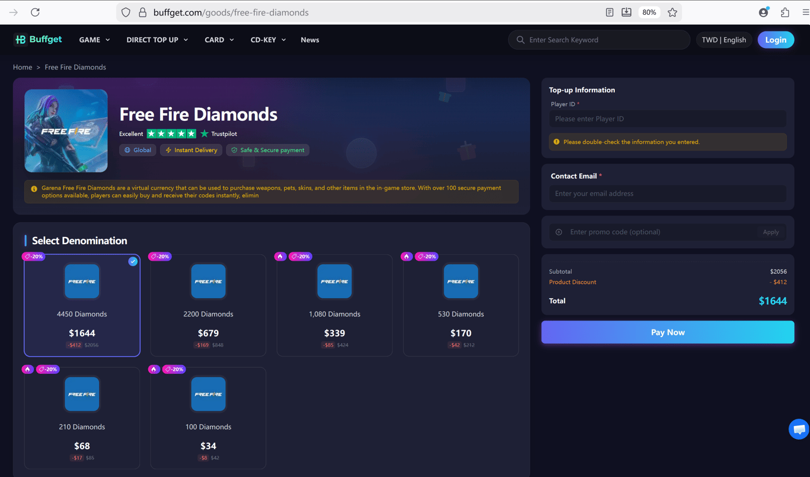Click the Instant Delivery tag
Screen dimensions: 810x477
tap(191, 150)
